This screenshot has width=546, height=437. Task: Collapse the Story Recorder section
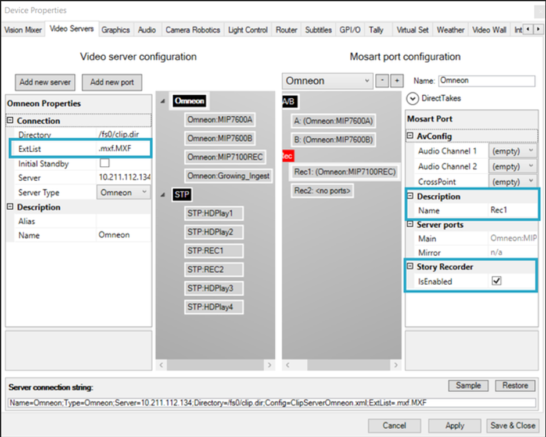410,267
